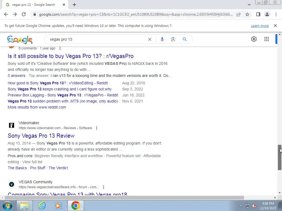Open Windows Media Player from the taskbar
The height and width of the screenshot is (211, 282).
point(58,206)
